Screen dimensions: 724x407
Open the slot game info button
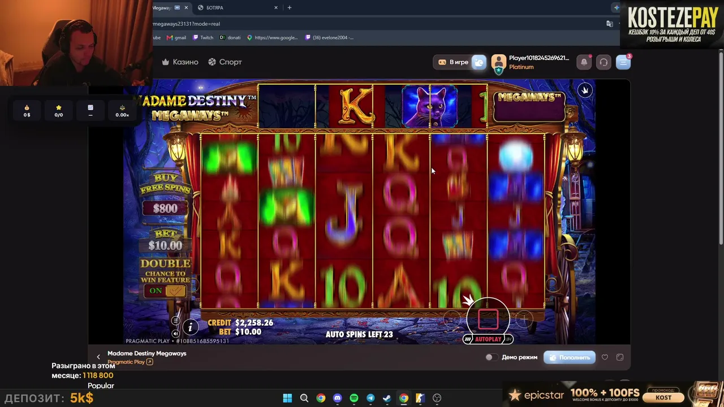click(x=190, y=327)
